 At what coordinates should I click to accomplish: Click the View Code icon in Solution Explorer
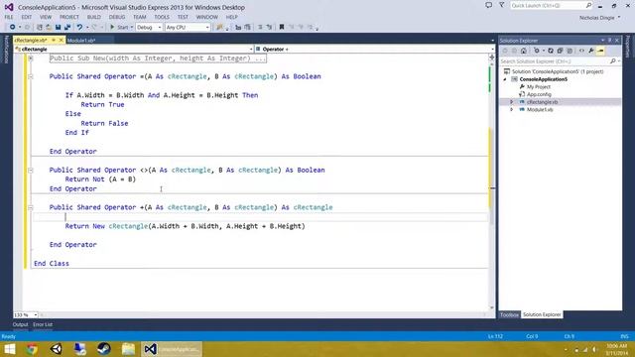(582, 51)
